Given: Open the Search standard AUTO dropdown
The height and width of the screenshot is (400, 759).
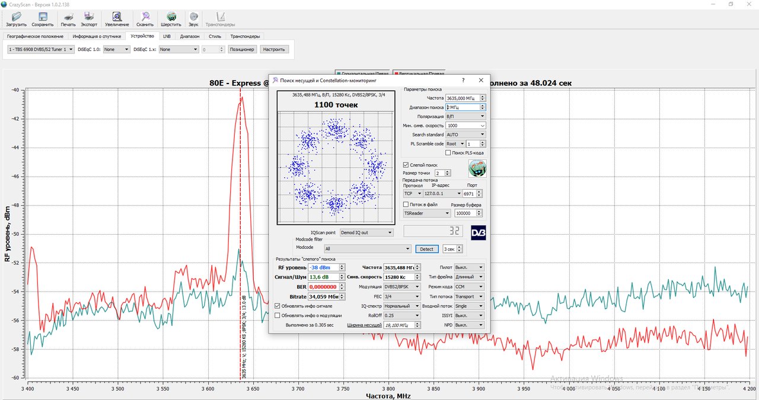Looking at the screenshot, I should click(465, 135).
